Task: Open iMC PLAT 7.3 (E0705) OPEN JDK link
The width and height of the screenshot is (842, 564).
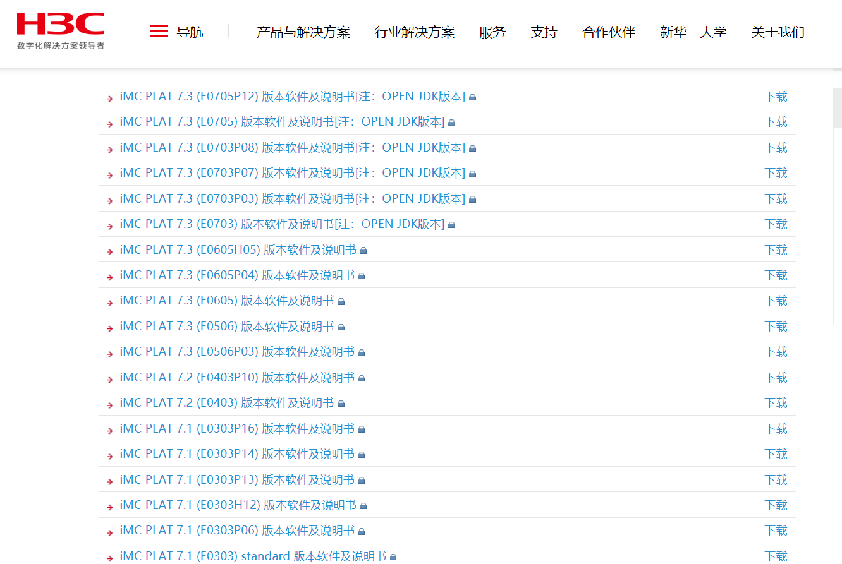Action: [282, 122]
